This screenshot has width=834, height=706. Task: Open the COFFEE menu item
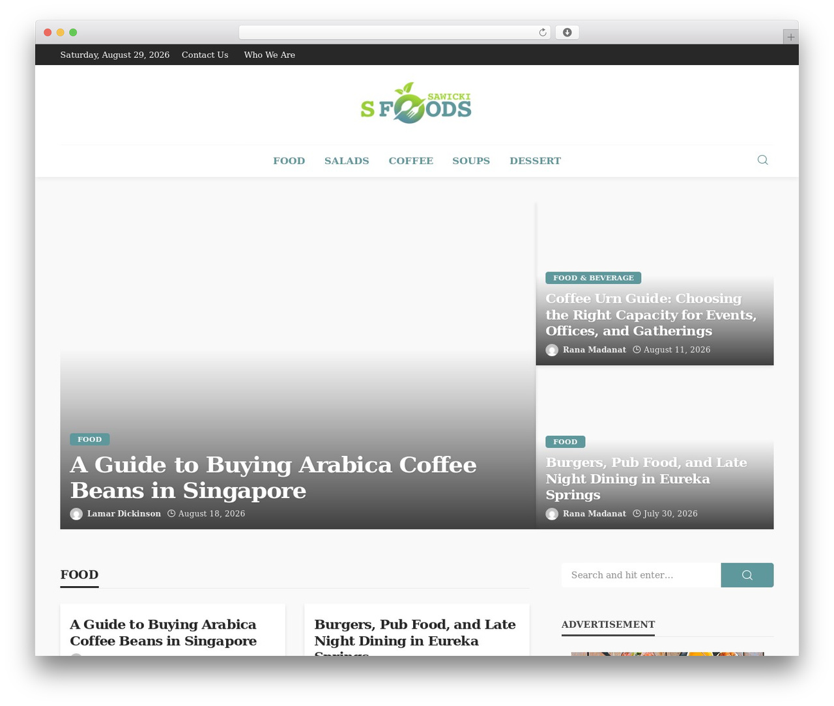coord(410,161)
